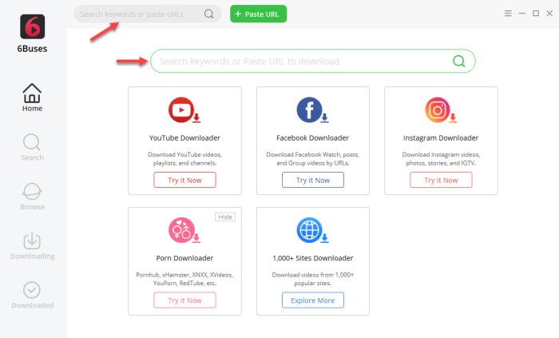Image resolution: width=559 pixels, height=338 pixels.
Task: Click the 6Buses app logo
Action: (x=32, y=26)
